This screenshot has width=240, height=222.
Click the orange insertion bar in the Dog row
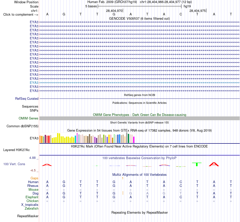tap(123, 193)
